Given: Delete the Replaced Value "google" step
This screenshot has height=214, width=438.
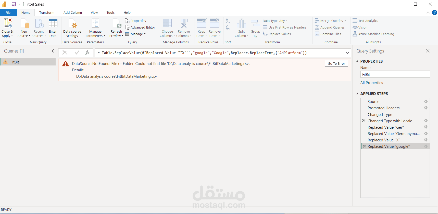Looking at the screenshot, I should tap(365, 146).
